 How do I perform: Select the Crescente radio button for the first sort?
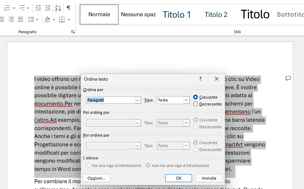pos(196,97)
